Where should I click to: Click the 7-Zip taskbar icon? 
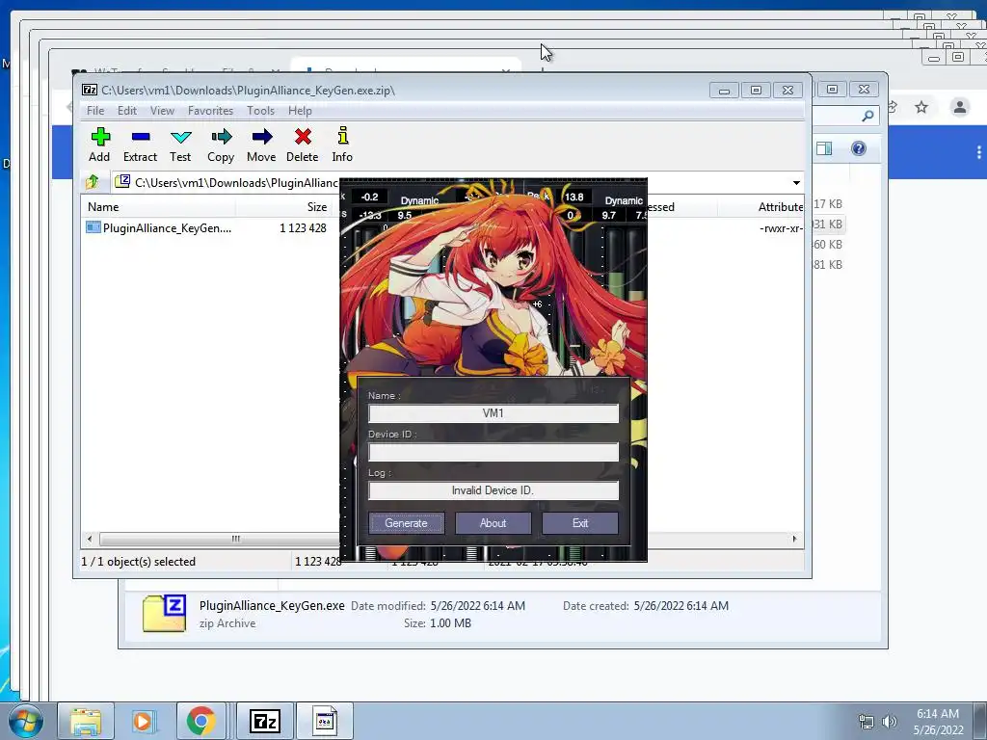[x=265, y=721]
